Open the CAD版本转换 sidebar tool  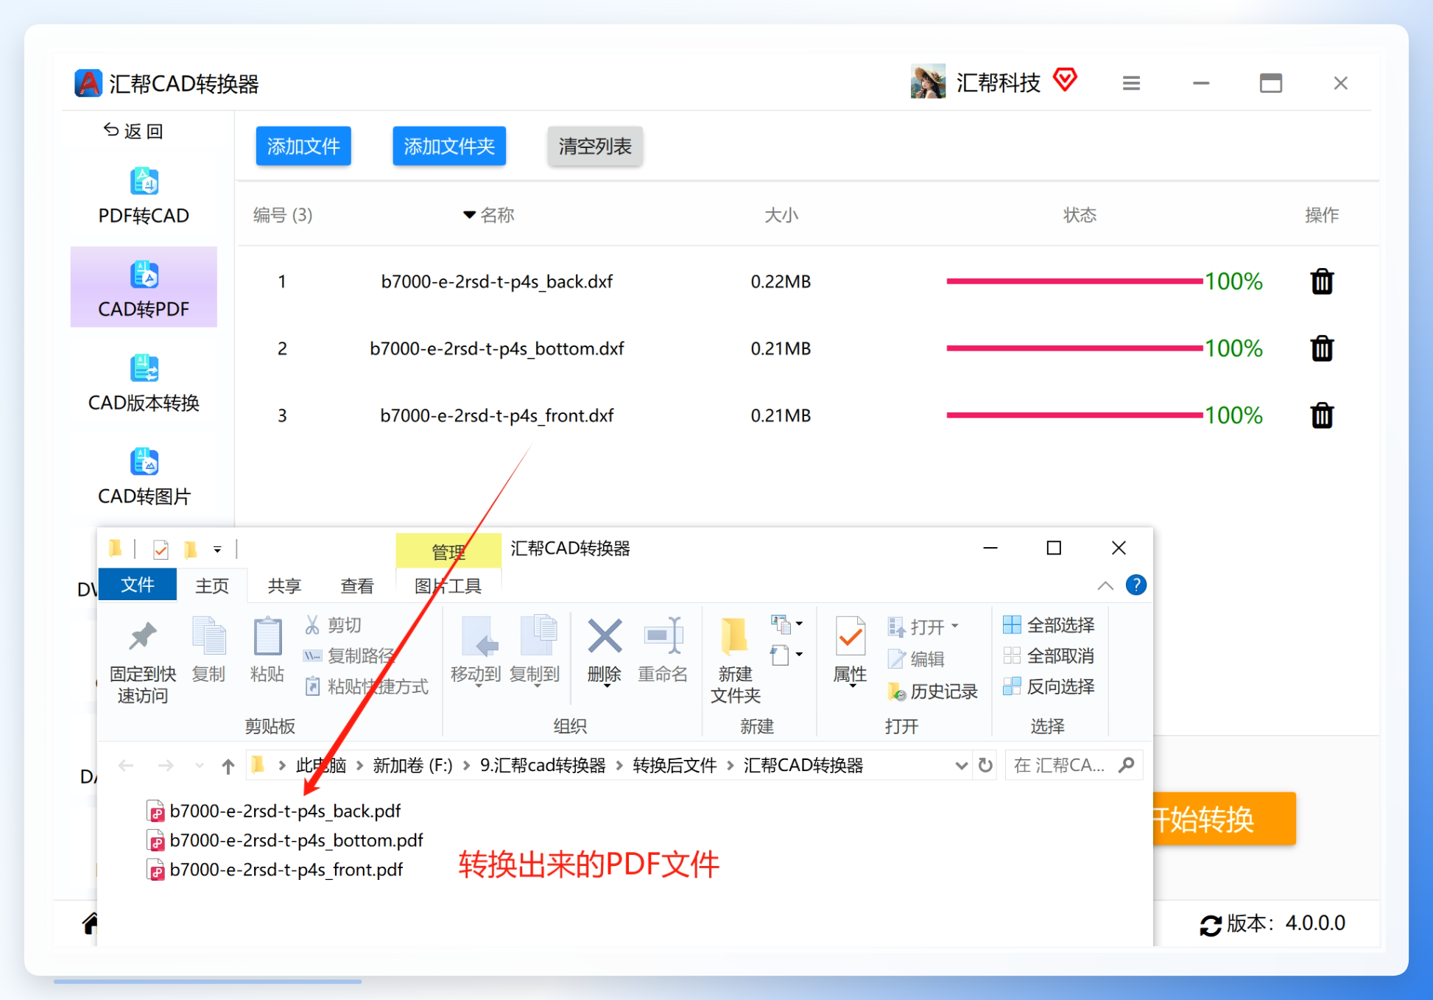tap(144, 383)
